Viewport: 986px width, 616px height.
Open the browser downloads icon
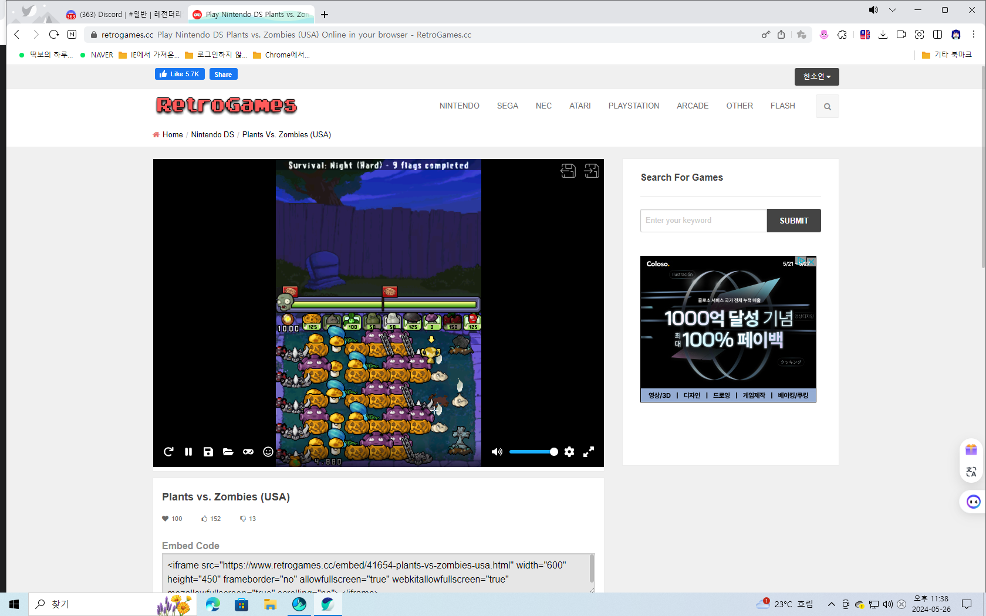(883, 35)
